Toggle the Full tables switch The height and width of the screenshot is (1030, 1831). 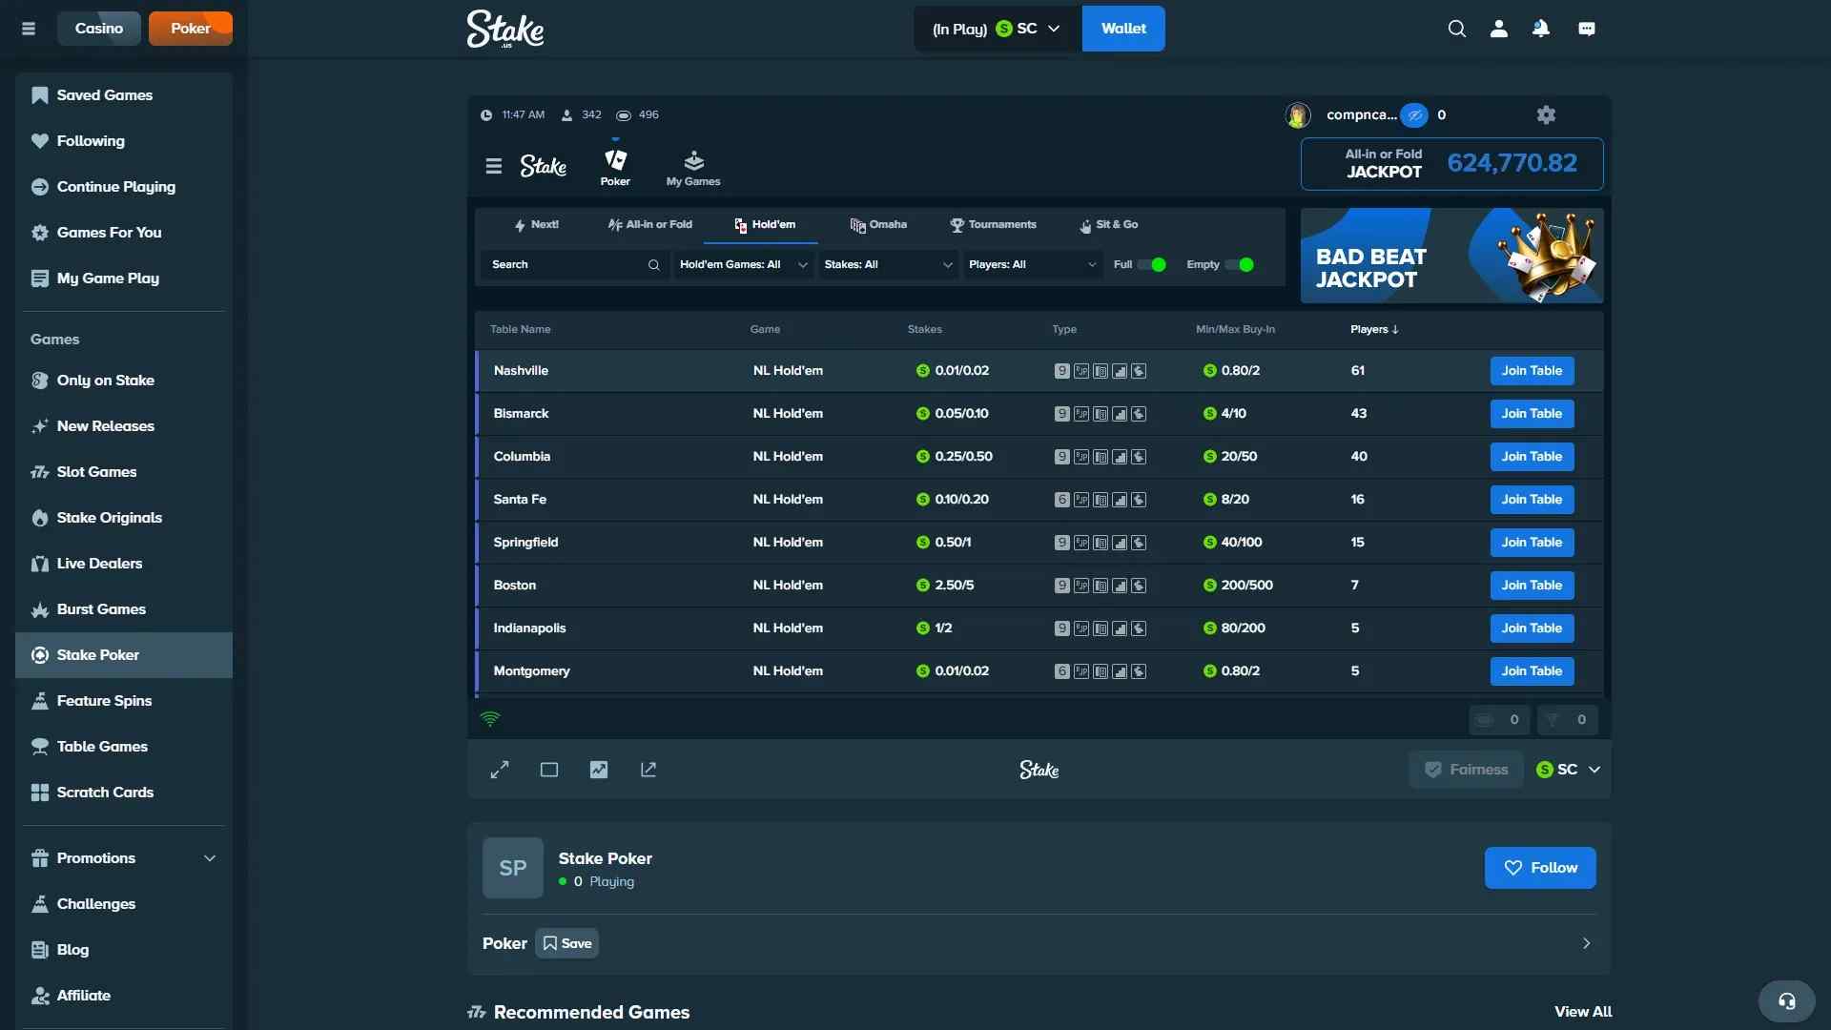[1152, 264]
